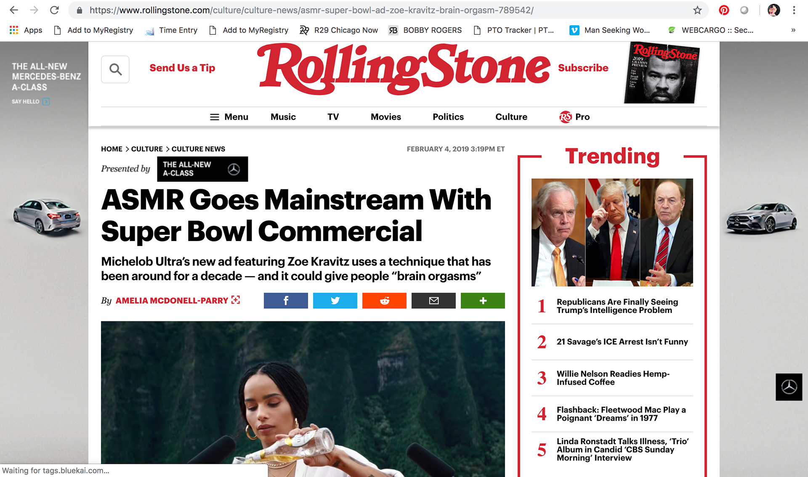Open the Pinterest extension icon
This screenshot has width=808, height=477.
coord(724,10)
